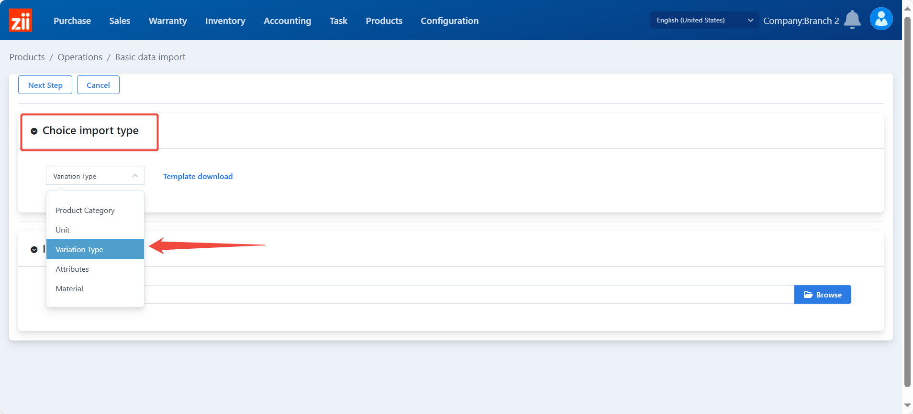Open the user profile avatar
Screen dimensions: 913x414
[881, 19]
